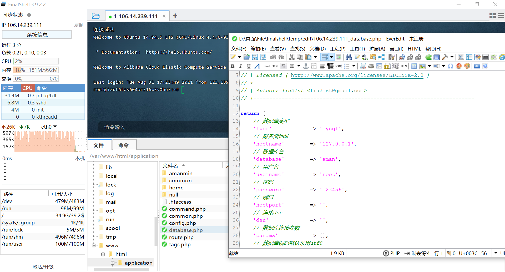Toggle the sync status indicator dot
This screenshot has height=272, width=505.
click(x=29, y=15)
